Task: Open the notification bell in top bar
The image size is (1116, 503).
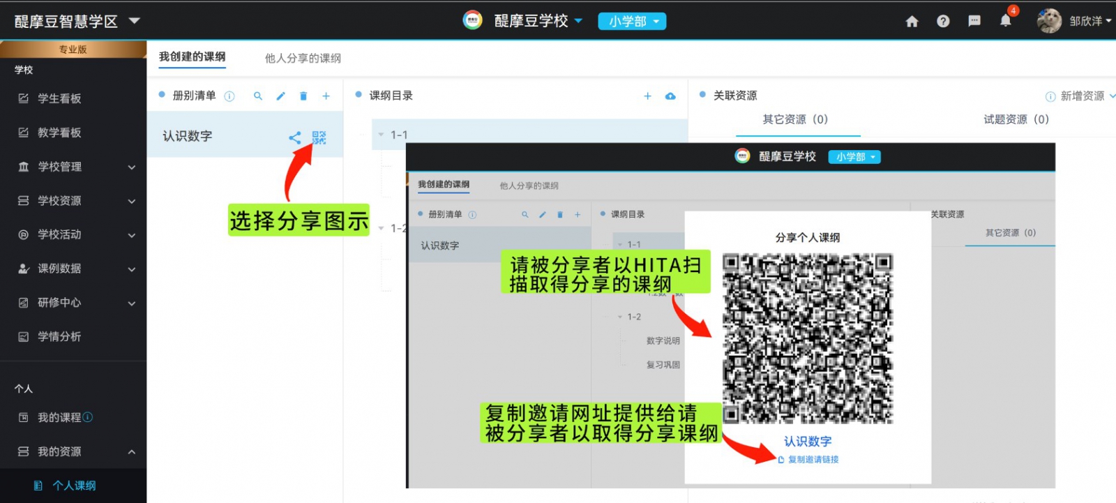Action: [1005, 21]
